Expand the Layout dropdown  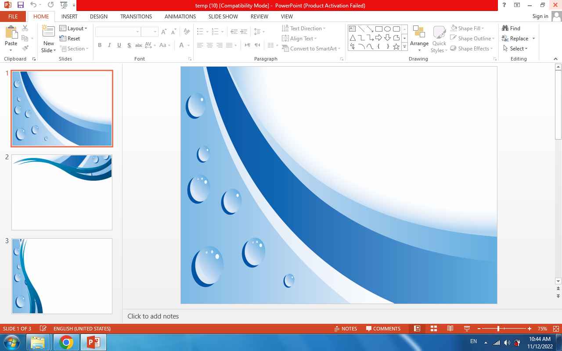coord(73,28)
